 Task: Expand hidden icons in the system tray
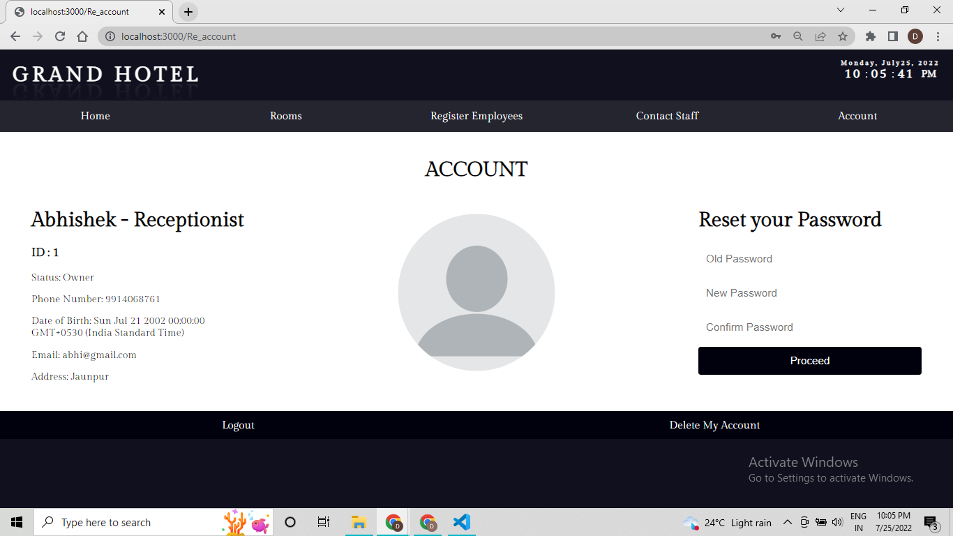point(787,522)
